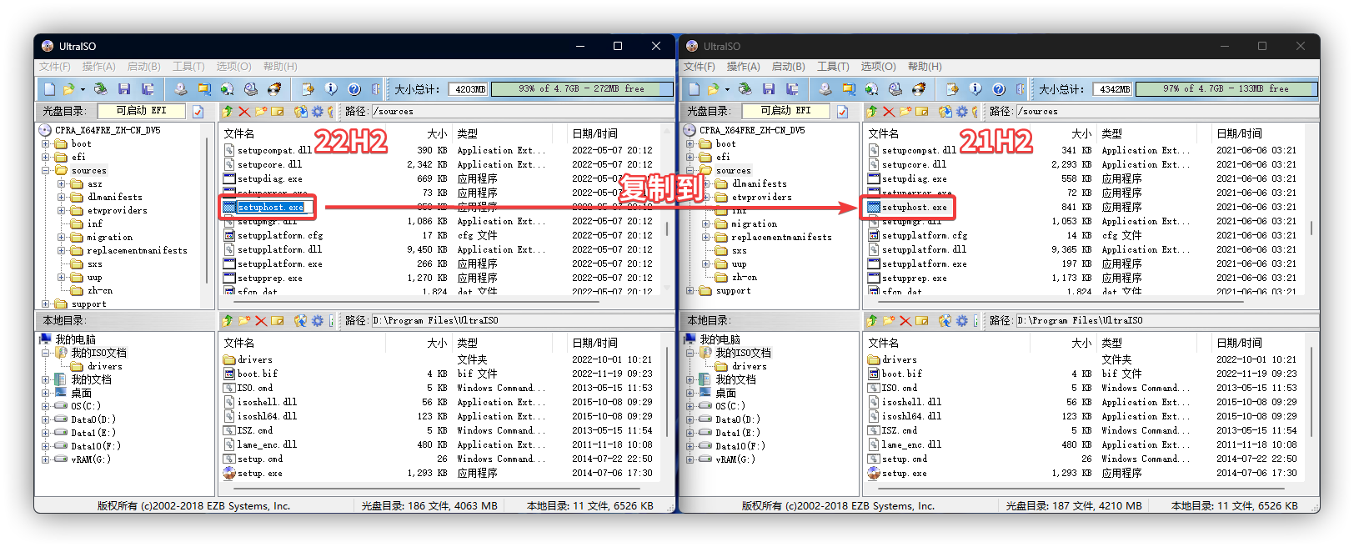Click capacity bar showing 97% of 4.7GB
This screenshot has width=1354, height=547.
[1226, 89]
